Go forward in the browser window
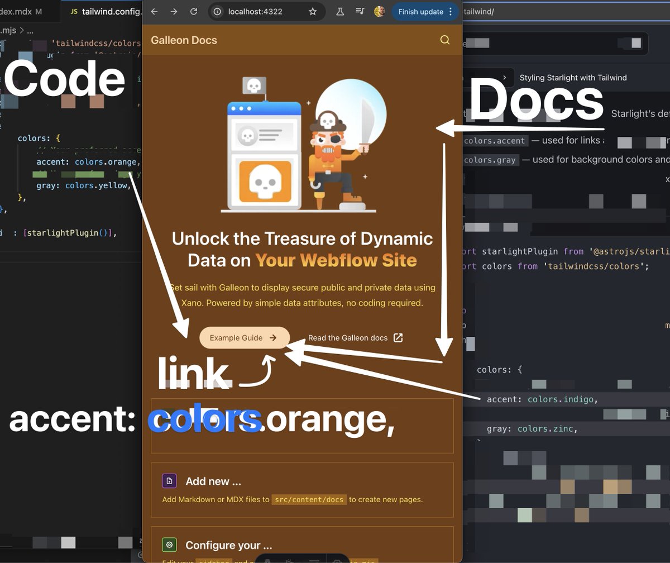Screen dimensions: 670x563 174,12
